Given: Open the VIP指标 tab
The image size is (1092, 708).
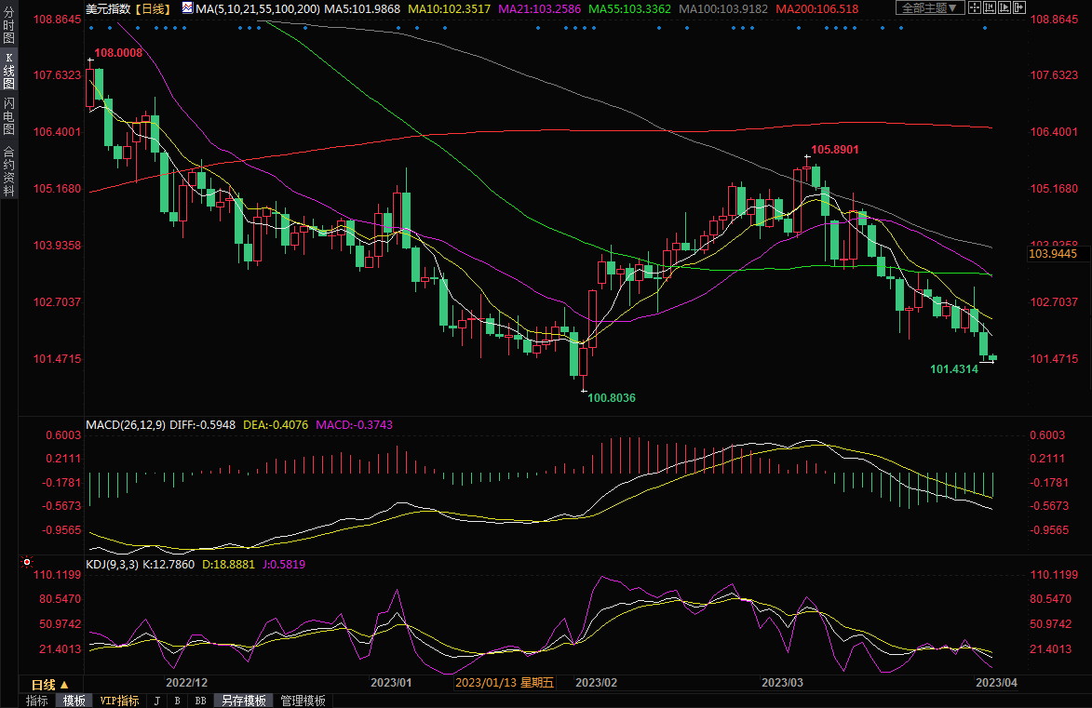Looking at the screenshot, I should coord(119,701).
